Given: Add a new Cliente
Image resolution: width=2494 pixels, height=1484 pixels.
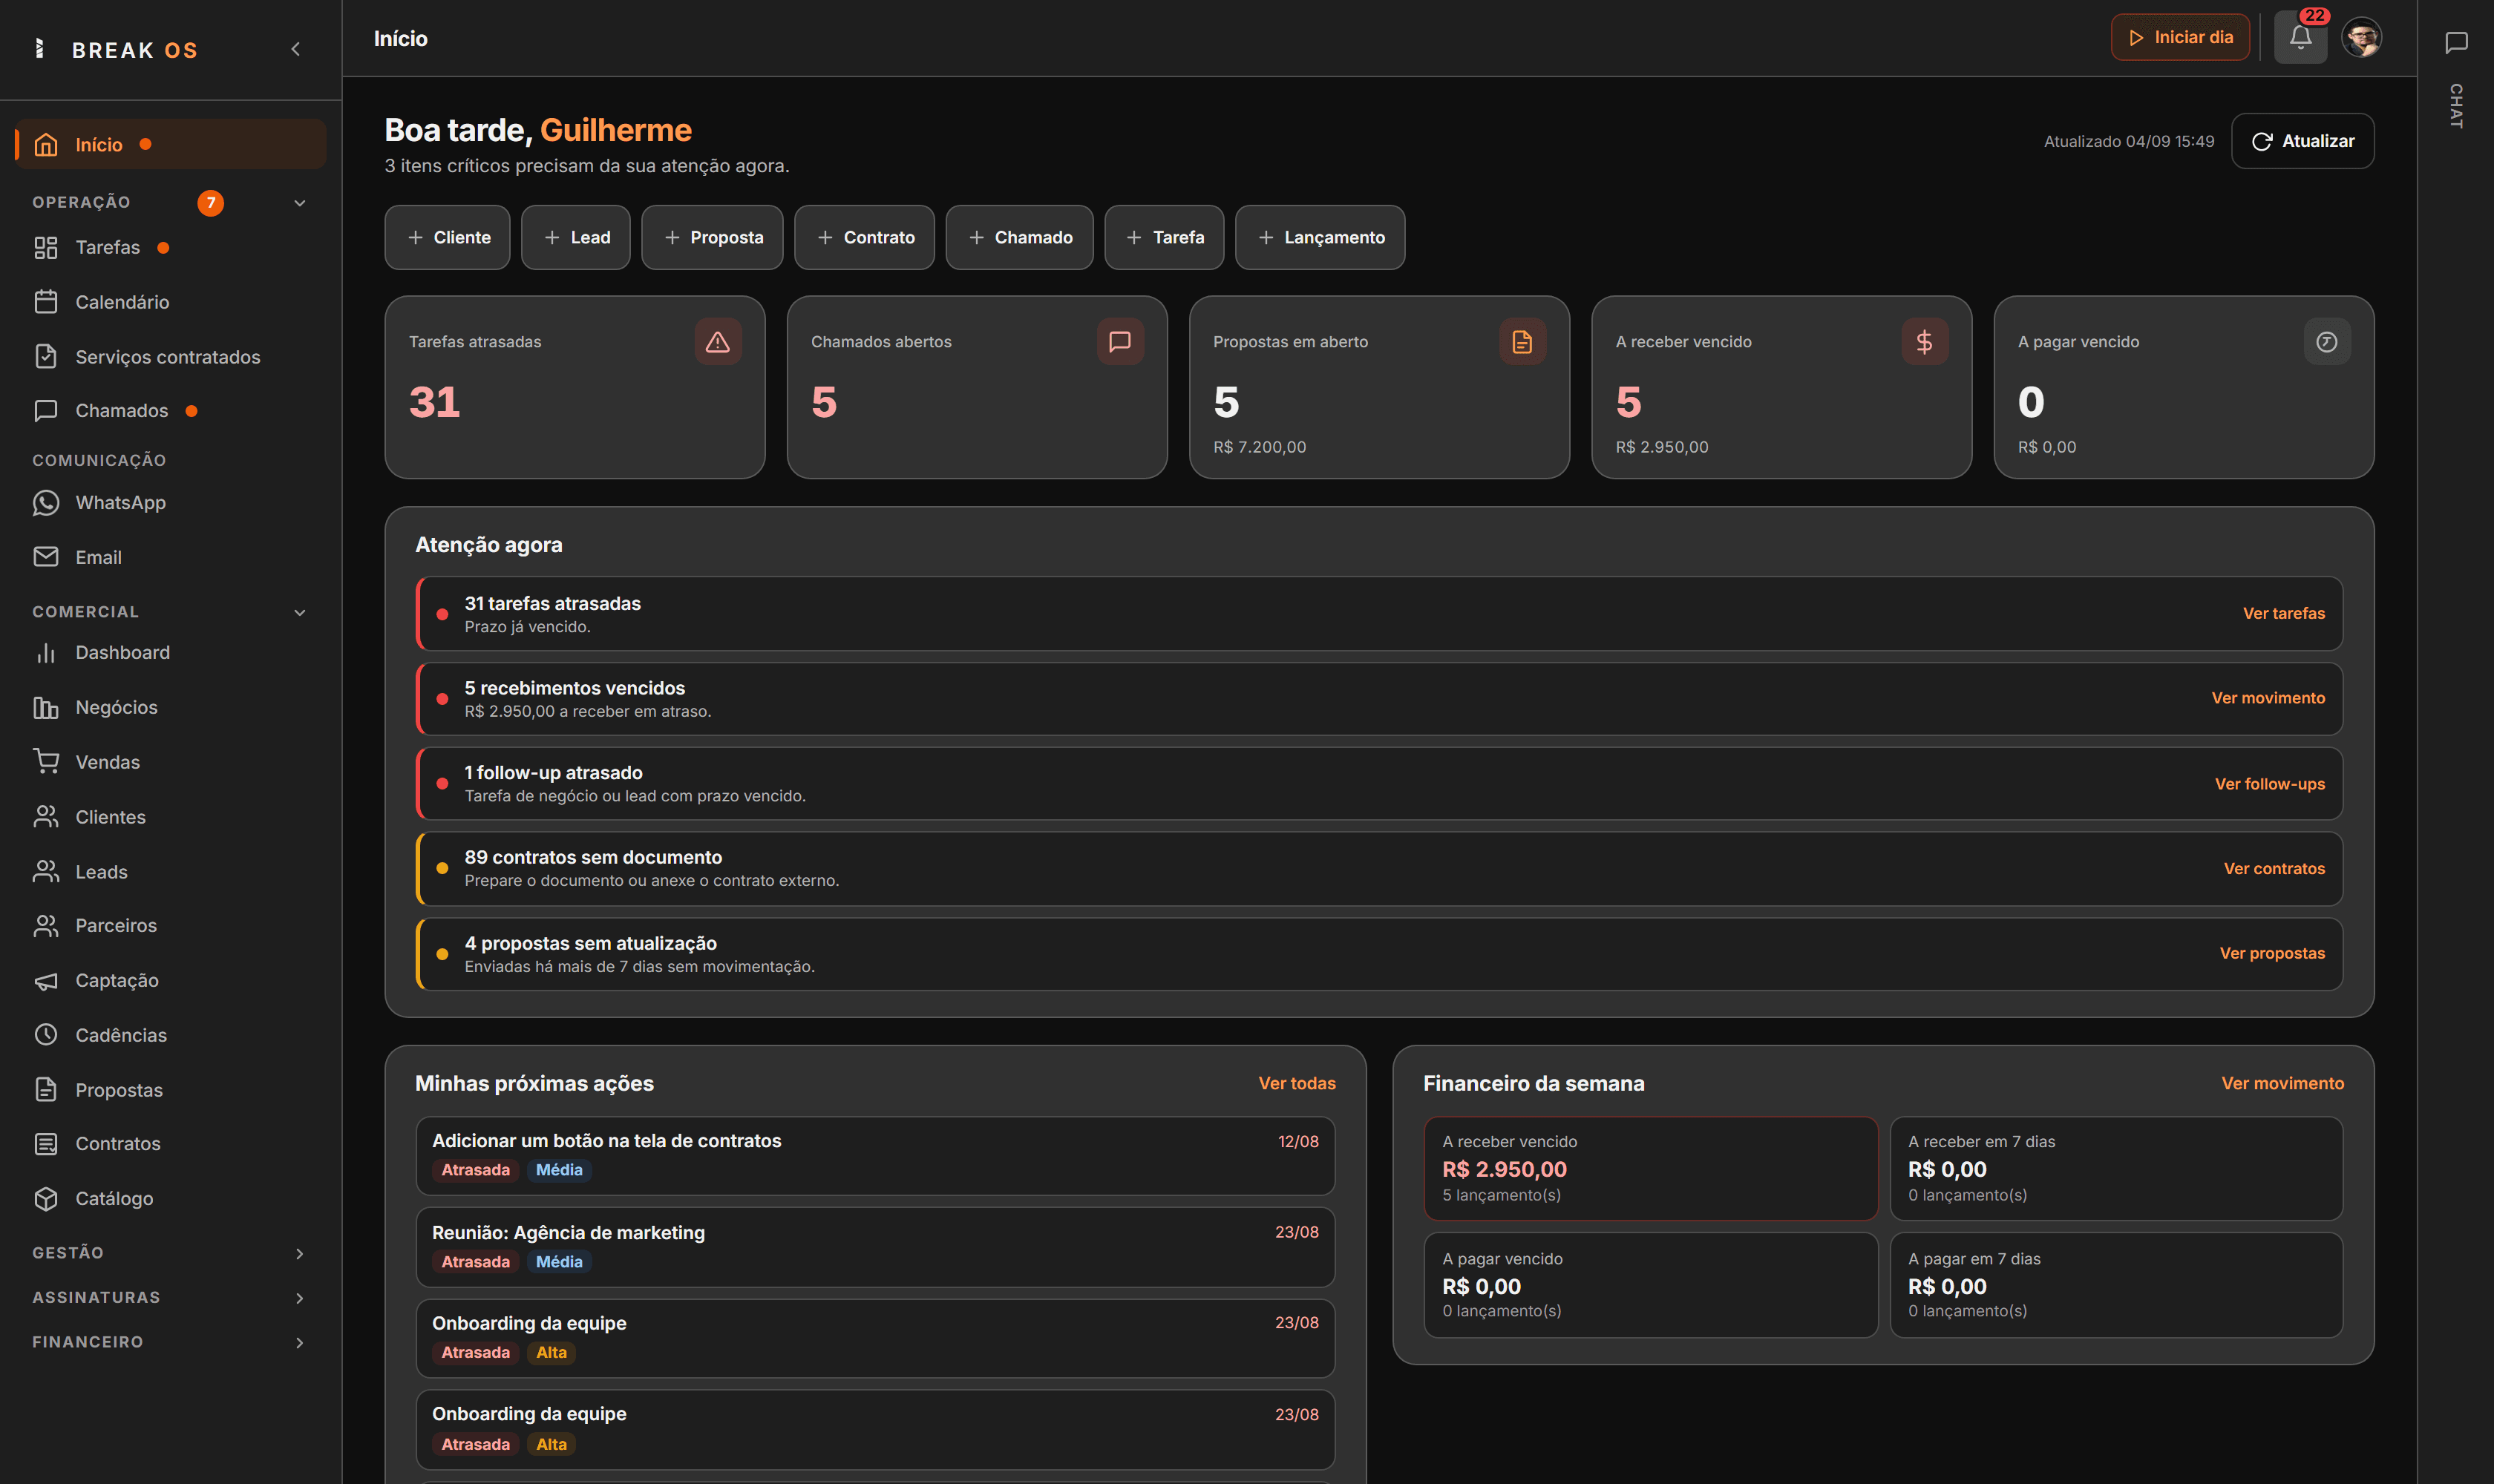Looking at the screenshot, I should pos(447,237).
